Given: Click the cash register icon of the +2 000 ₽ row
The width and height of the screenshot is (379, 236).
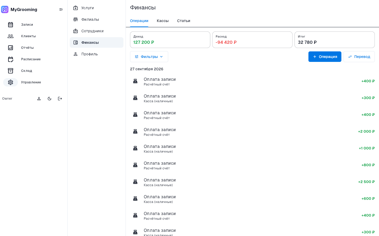Looking at the screenshot, I should [x=135, y=131].
